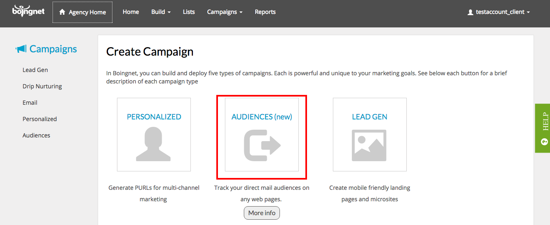Open the Reports menu item

[265, 12]
